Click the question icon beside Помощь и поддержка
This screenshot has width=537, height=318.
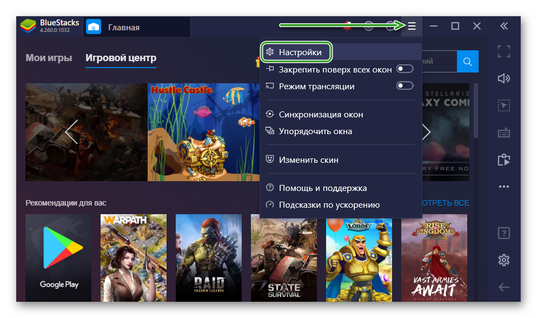[x=270, y=188]
